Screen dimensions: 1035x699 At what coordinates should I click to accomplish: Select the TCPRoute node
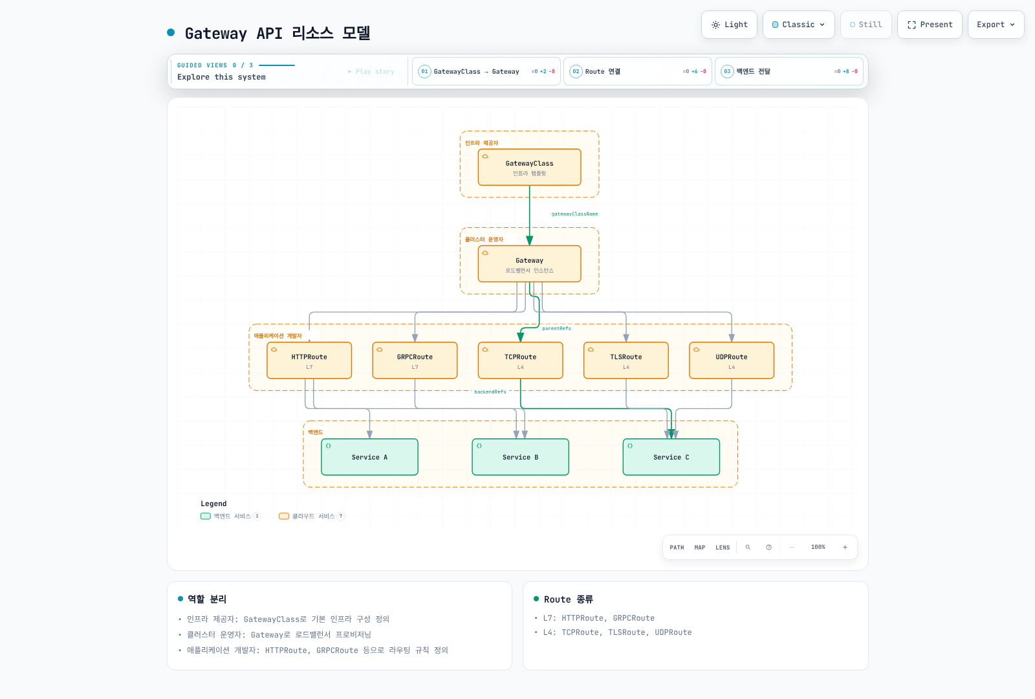point(521,361)
